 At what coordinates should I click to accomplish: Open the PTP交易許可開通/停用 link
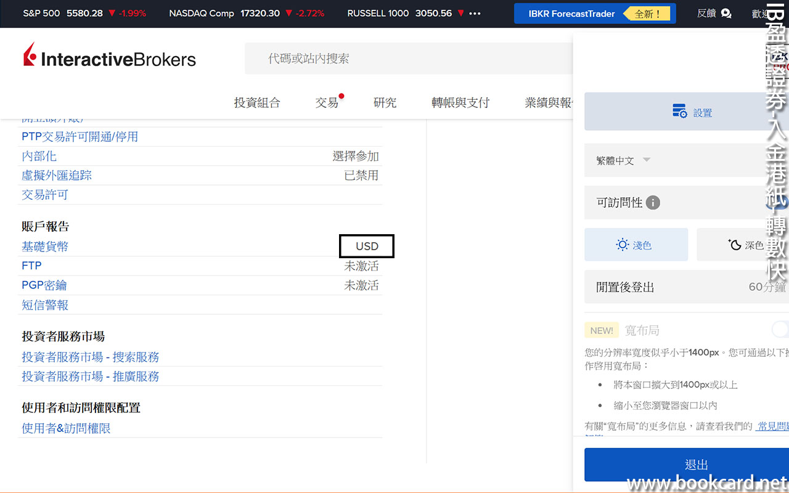pyautogui.click(x=80, y=137)
